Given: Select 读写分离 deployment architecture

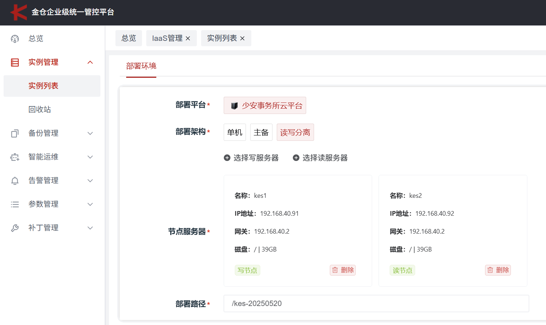Looking at the screenshot, I should (295, 132).
